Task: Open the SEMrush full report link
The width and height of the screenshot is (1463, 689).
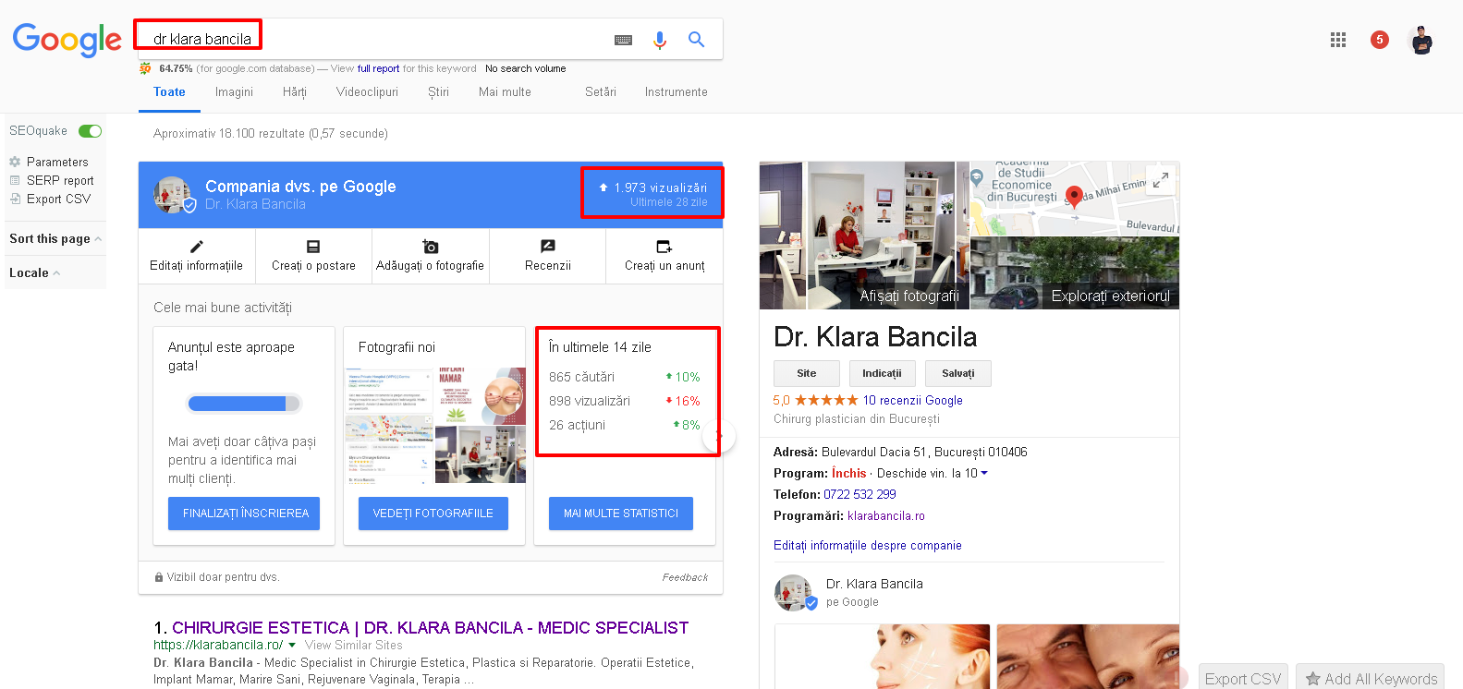Action: click(379, 68)
